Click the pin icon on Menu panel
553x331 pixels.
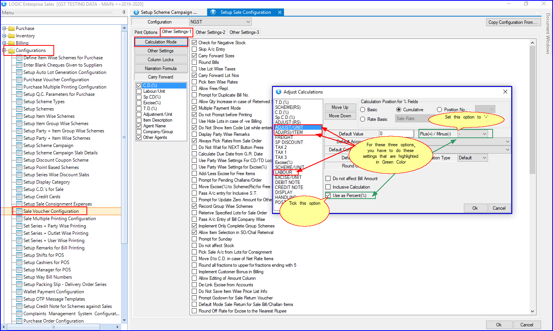click(124, 12)
